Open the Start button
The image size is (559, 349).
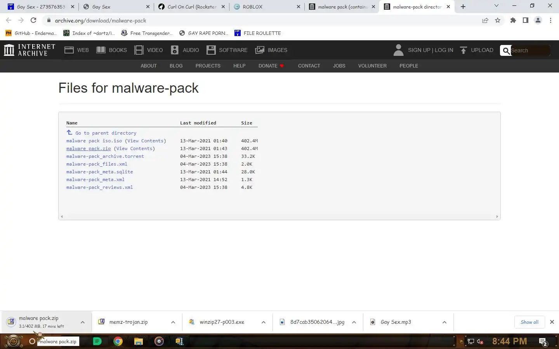click(13, 341)
